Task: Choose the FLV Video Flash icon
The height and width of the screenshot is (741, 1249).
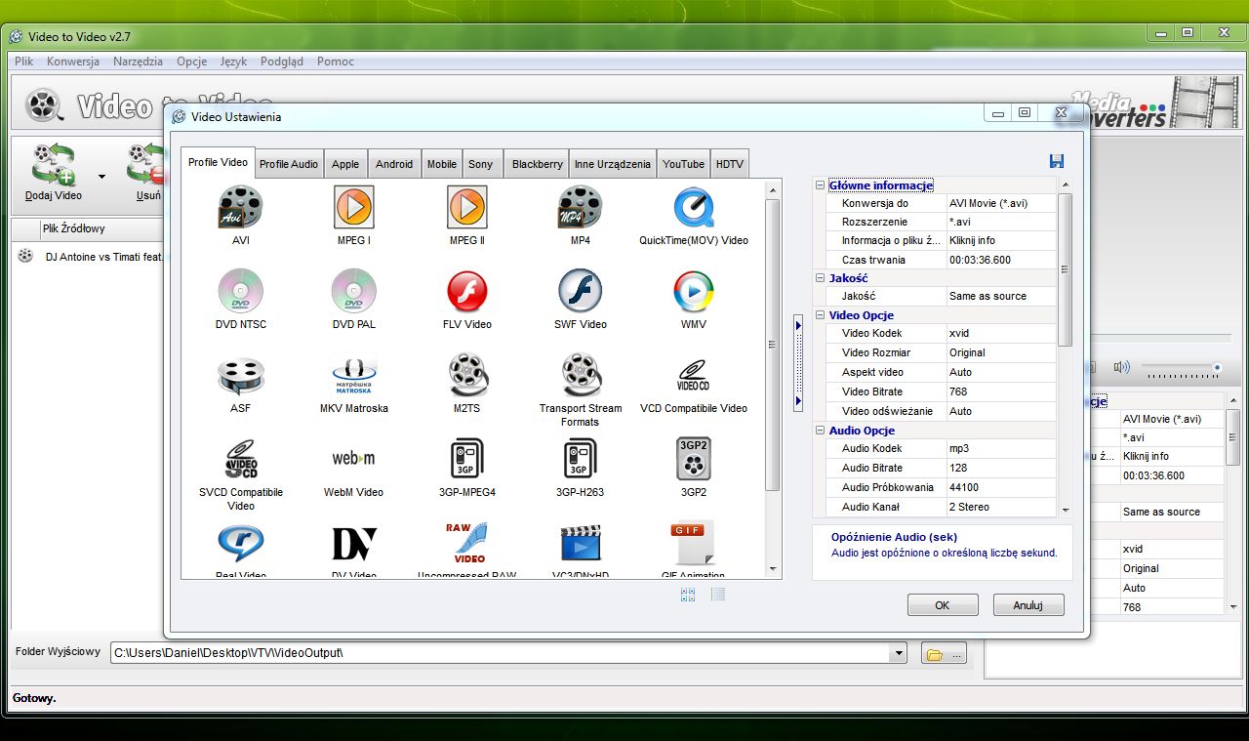Action: pos(467,291)
